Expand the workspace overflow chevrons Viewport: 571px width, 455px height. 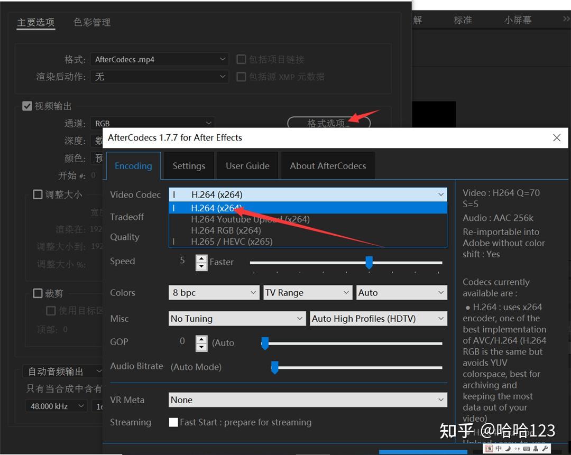tap(566, 19)
